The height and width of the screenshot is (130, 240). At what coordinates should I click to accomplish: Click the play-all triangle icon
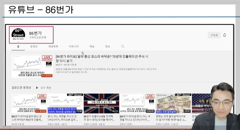click(x=37, y=88)
